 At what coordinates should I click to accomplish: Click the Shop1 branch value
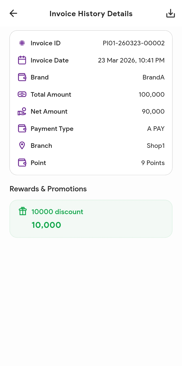(x=155, y=146)
